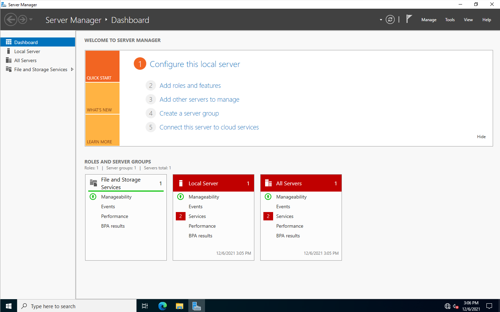Open the Tools menu
Viewport: 500px width, 312px height.
coord(450,20)
